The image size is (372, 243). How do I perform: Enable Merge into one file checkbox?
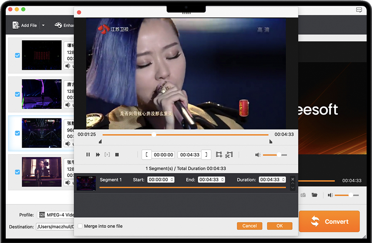[80, 226]
